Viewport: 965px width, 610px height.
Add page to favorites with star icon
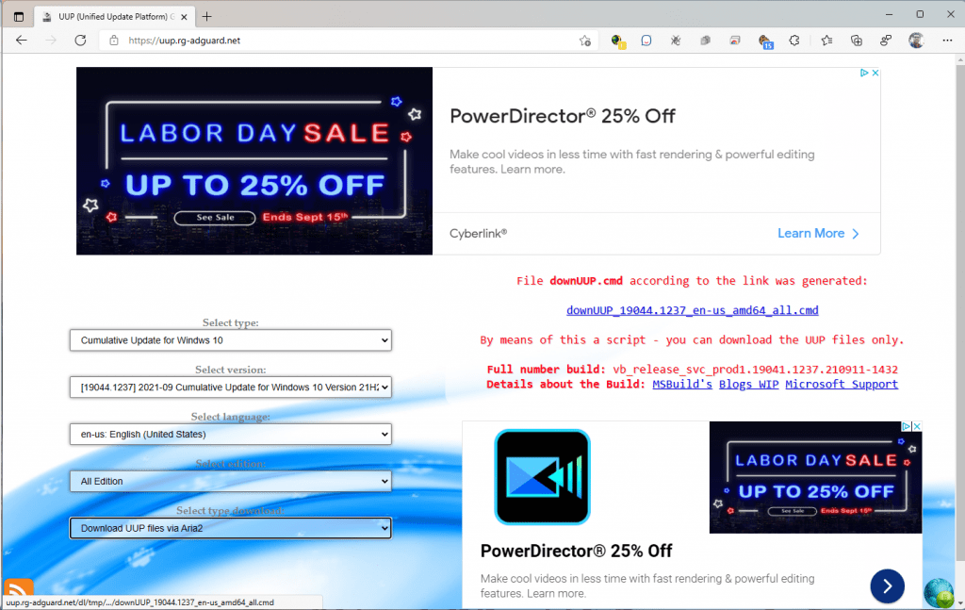coord(585,41)
